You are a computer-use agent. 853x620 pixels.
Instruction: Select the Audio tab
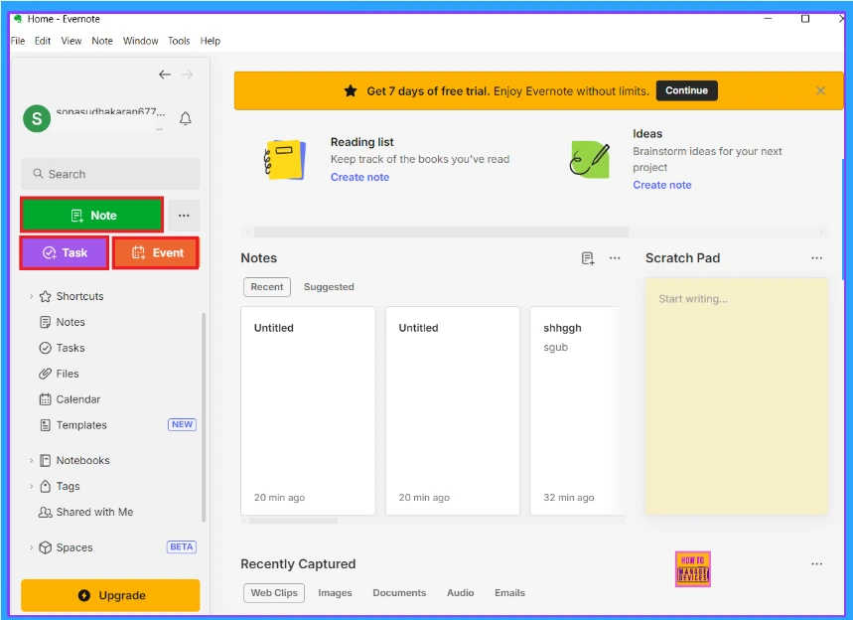coord(460,593)
